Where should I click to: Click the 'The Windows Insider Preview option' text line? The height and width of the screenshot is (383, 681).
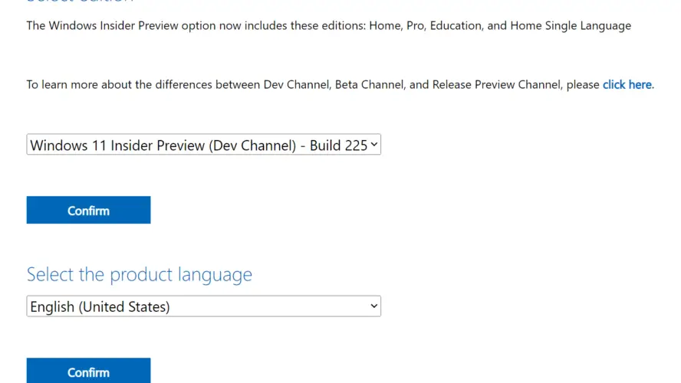[329, 25]
